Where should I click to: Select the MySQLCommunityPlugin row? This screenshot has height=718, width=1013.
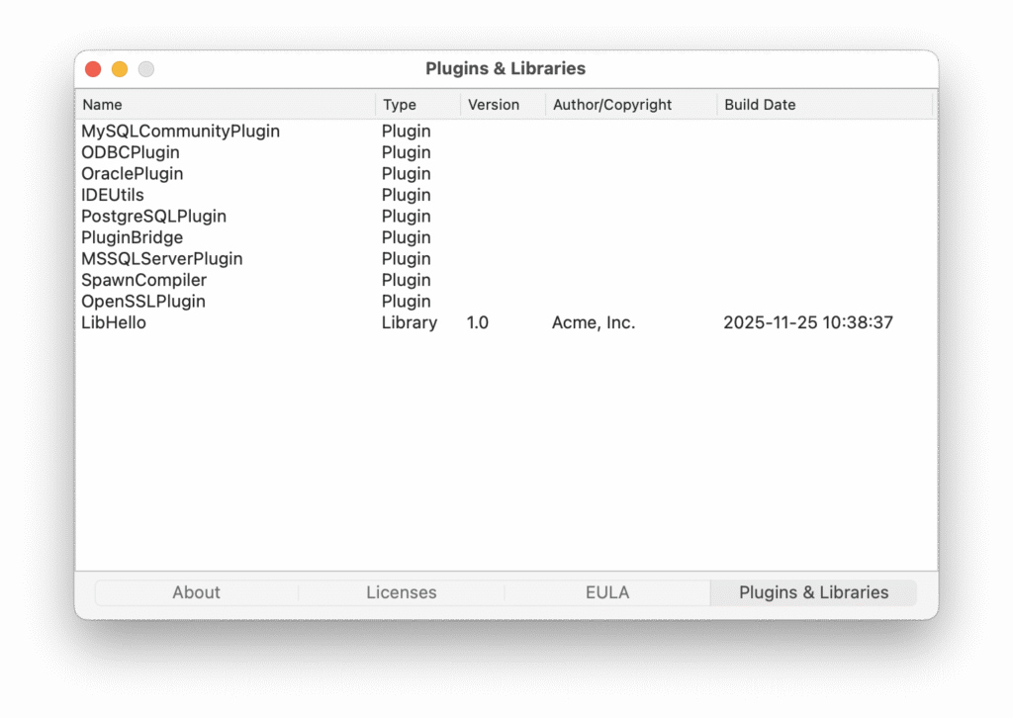tap(180, 132)
